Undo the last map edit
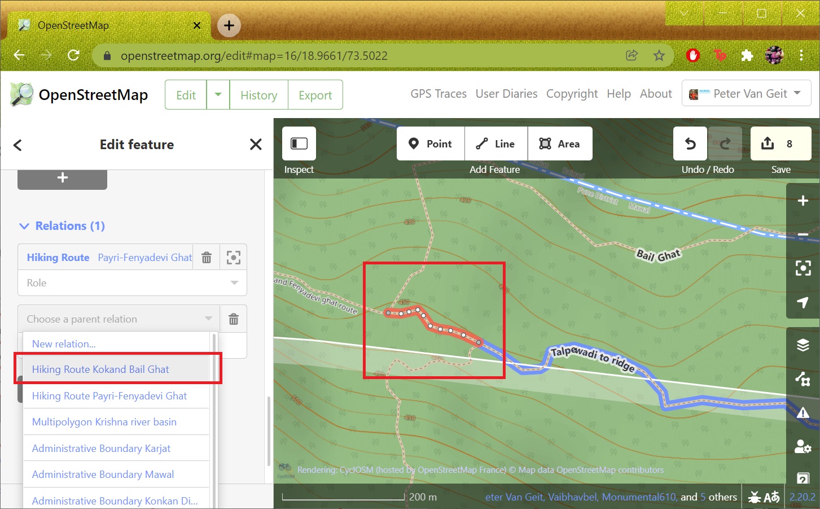 pyautogui.click(x=690, y=143)
